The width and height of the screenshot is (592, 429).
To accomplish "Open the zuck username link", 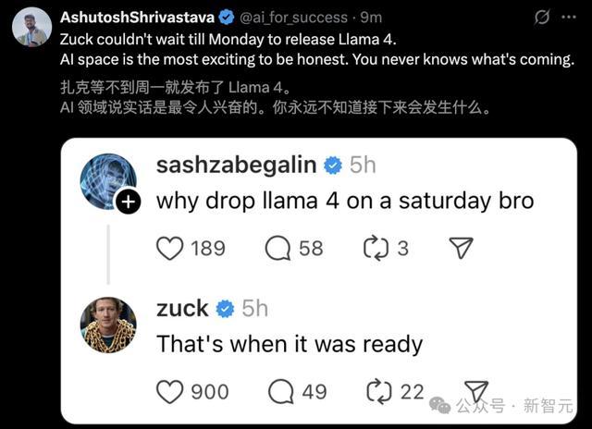I will point(182,308).
